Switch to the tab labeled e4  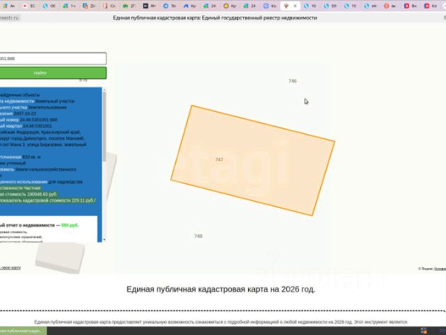point(370,6)
